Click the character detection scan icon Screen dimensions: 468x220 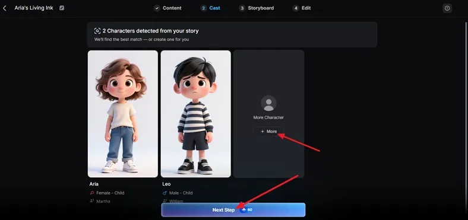pos(97,31)
